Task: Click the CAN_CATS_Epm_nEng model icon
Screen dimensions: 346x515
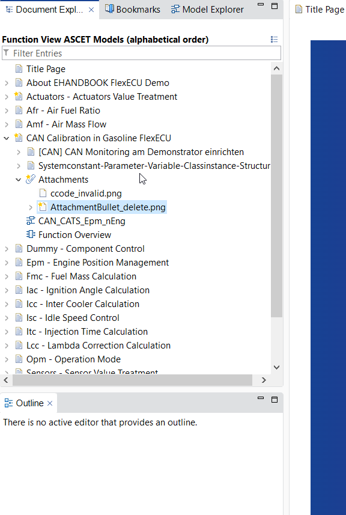Action: point(31,221)
